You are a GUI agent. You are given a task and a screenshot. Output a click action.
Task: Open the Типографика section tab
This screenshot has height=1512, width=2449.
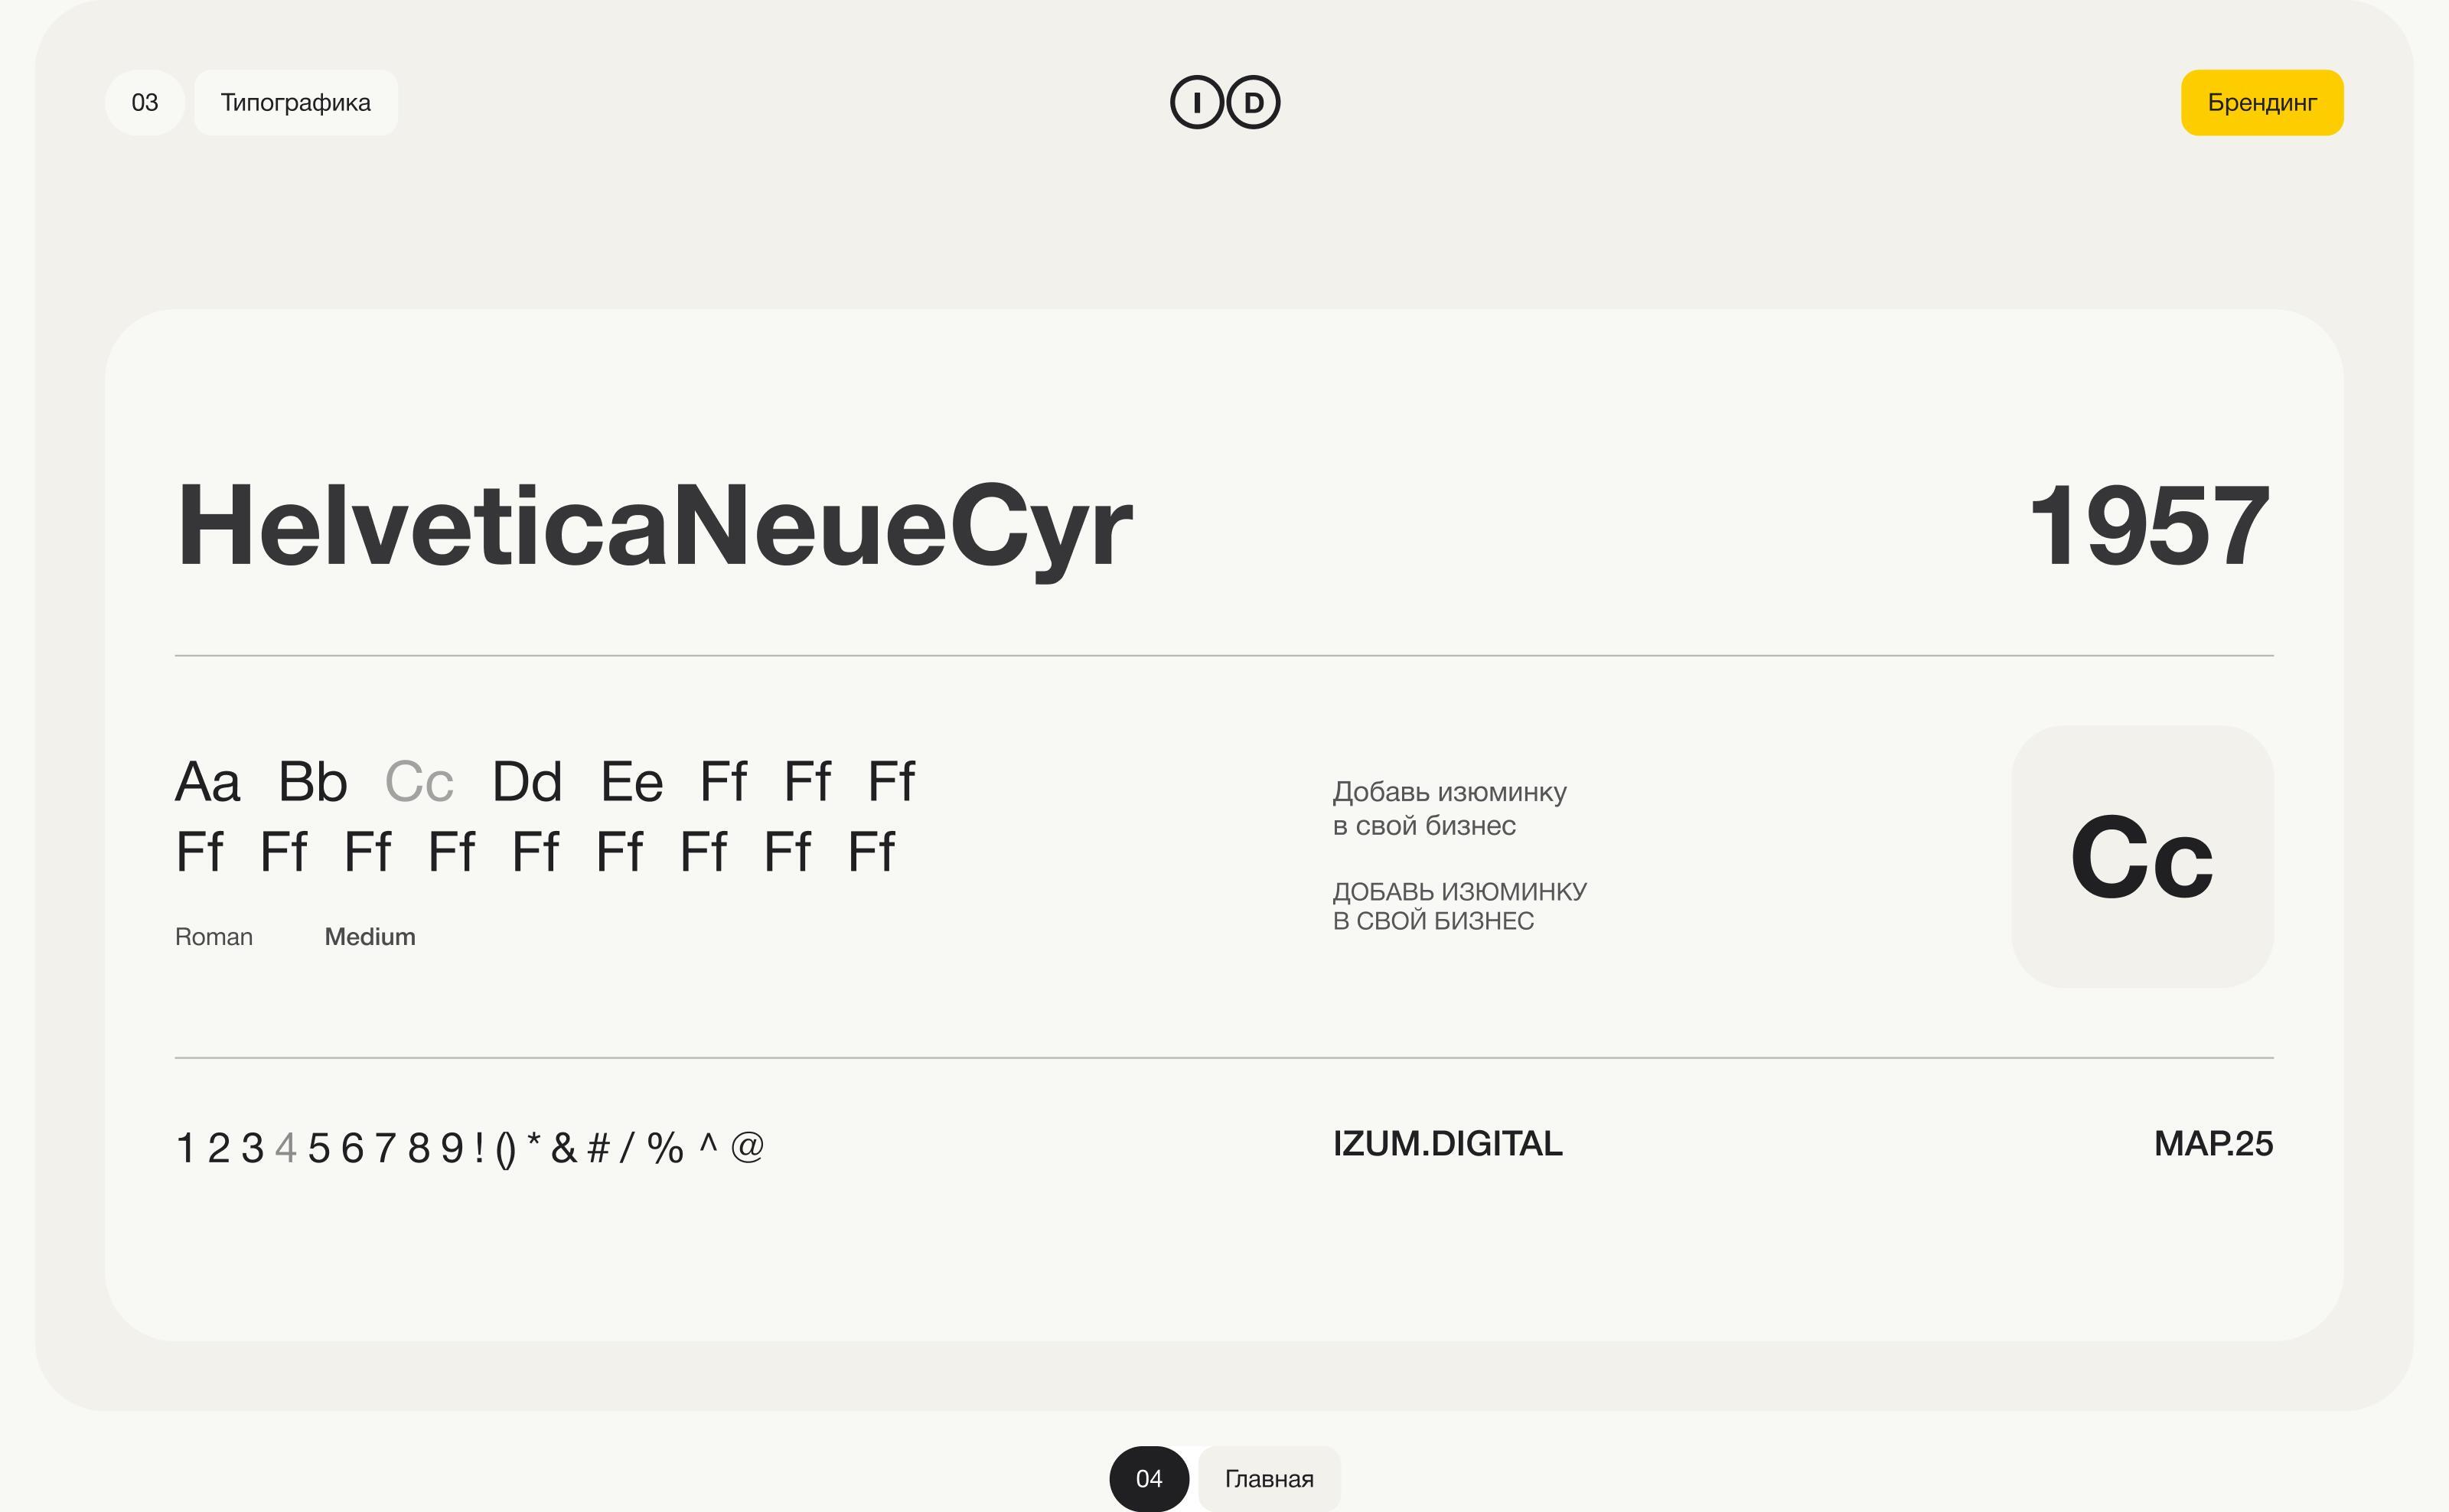tap(295, 102)
